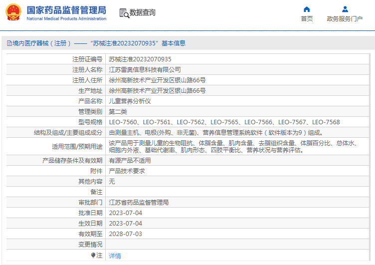Viewport: 375px width, 265px height.
Task: Open 政务服务门户 text link
Action: click(x=345, y=18)
